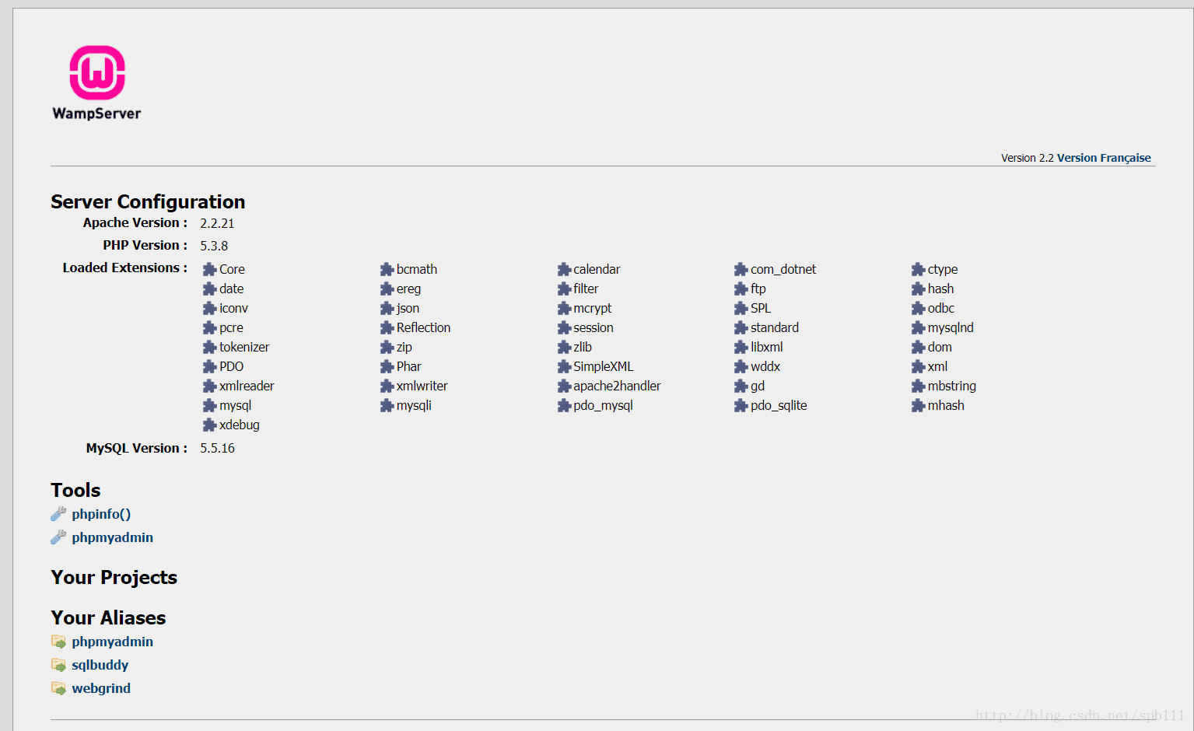Open the webgrind alias
The height and width of the screenshot is (731, 1194).
[101, 688]
